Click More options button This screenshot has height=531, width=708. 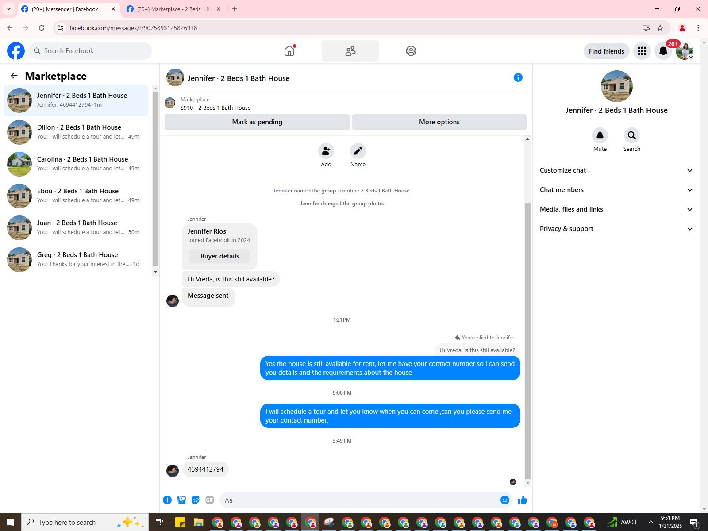(x=439, y=122)
